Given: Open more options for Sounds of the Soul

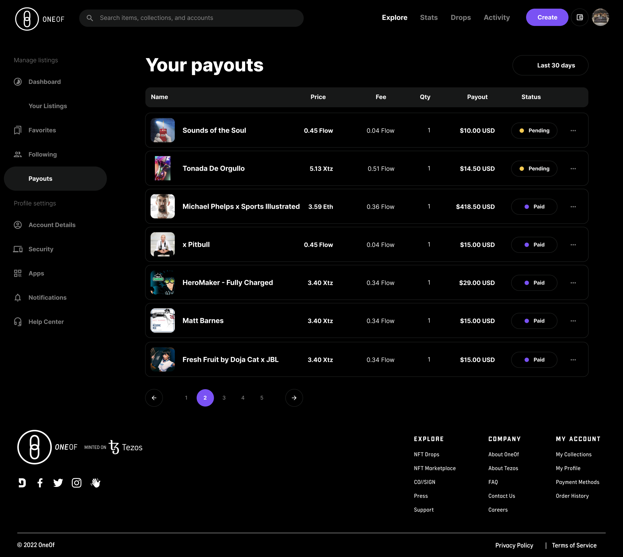Looking at the screenshot, I should point(573,131).
